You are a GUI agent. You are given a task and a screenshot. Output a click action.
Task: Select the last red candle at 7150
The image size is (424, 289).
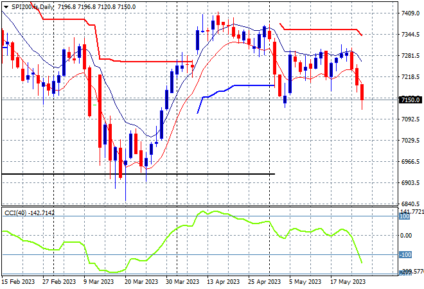pyautogui.click(x=362, y=92)
